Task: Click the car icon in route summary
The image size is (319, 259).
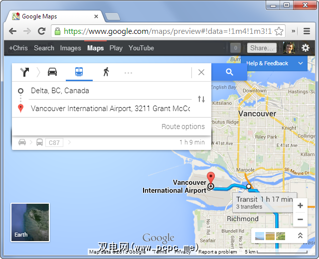Action: (22, 142)
